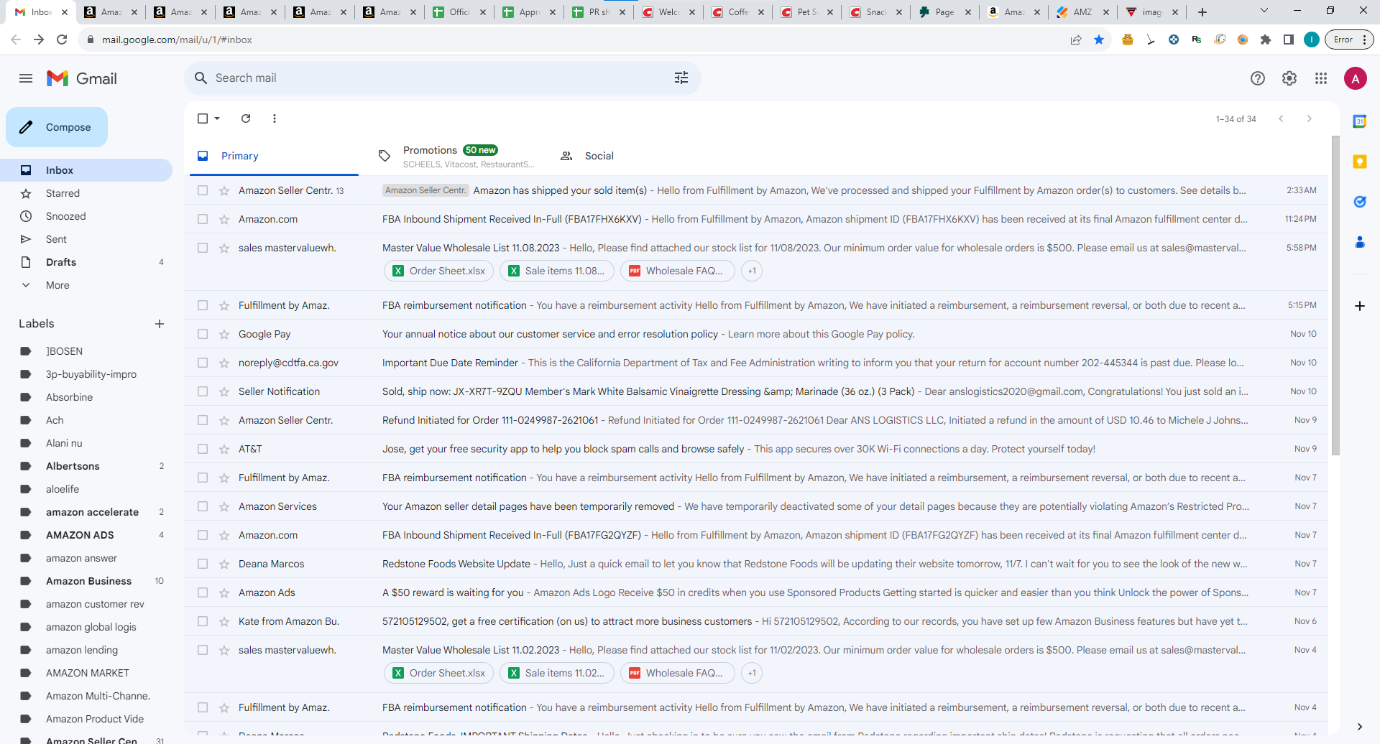This screenshot has width=1380, height=744.
Task: Open Google Tasks side panel icon
Action: click(x=1360, y=202)
